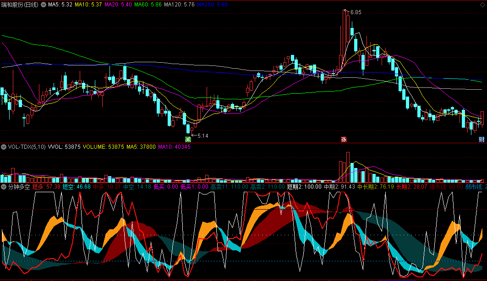Select the 长期2: 28.07 value
487x281 pixels.
[412, 187]
